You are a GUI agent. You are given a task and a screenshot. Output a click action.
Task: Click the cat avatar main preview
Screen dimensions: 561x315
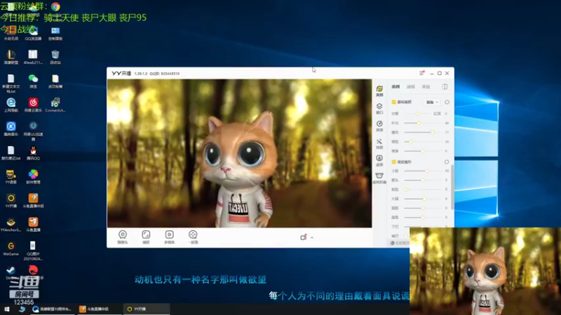tap(239, 153)
